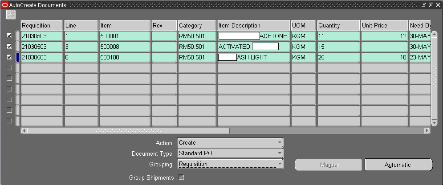
Task: Click the Item Description column header
Action: click(253, 25)
